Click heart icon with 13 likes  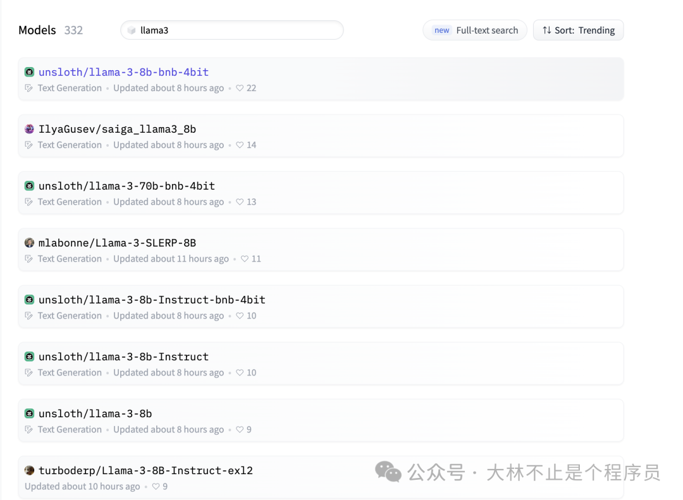[x=240, y=202]
